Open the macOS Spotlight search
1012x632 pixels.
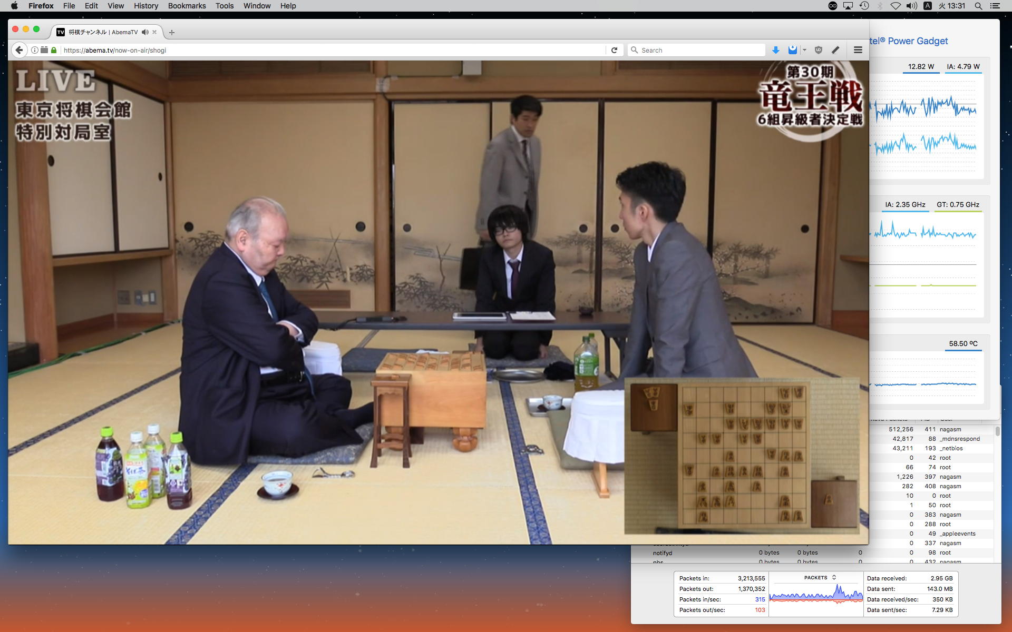[x=978, y=6]
